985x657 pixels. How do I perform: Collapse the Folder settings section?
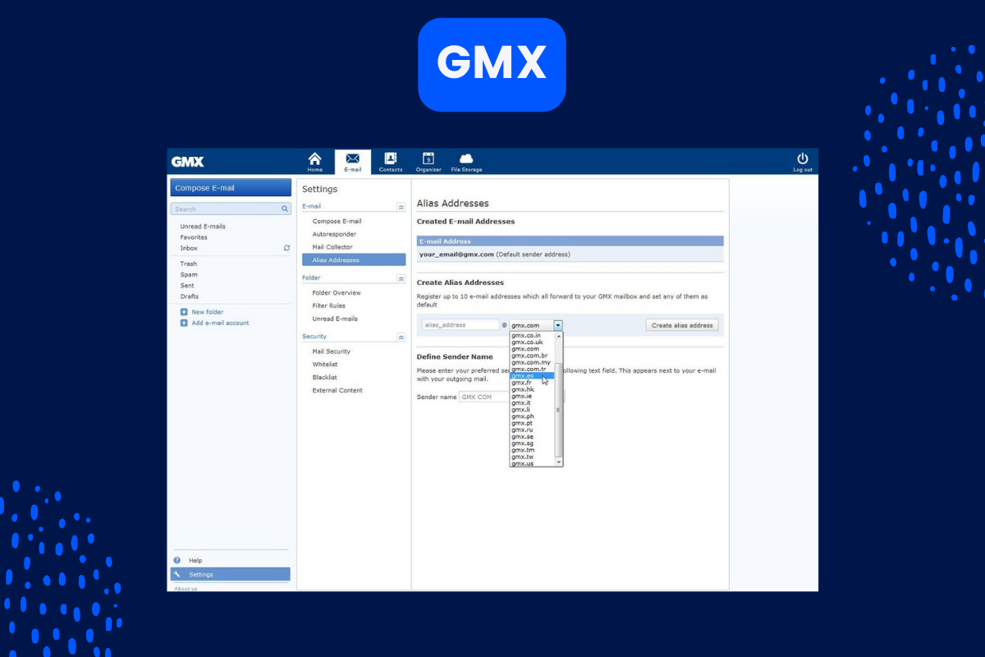401,279
